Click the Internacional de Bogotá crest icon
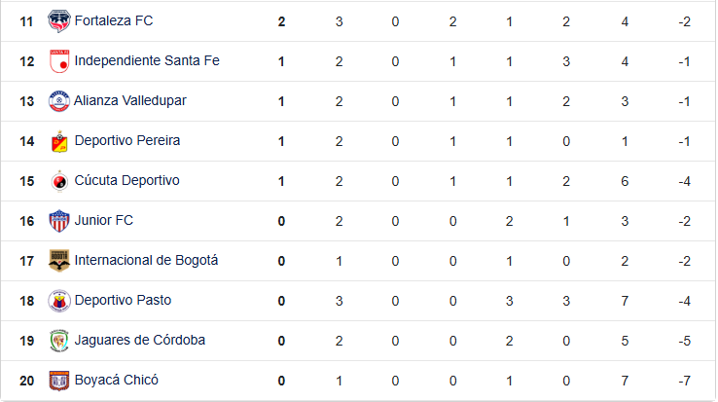 click(x=59, y=260)
